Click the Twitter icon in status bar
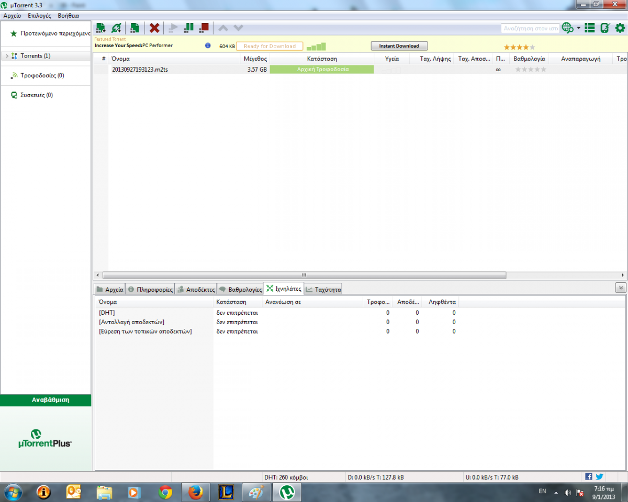628x502 pixels. [599, 477]
